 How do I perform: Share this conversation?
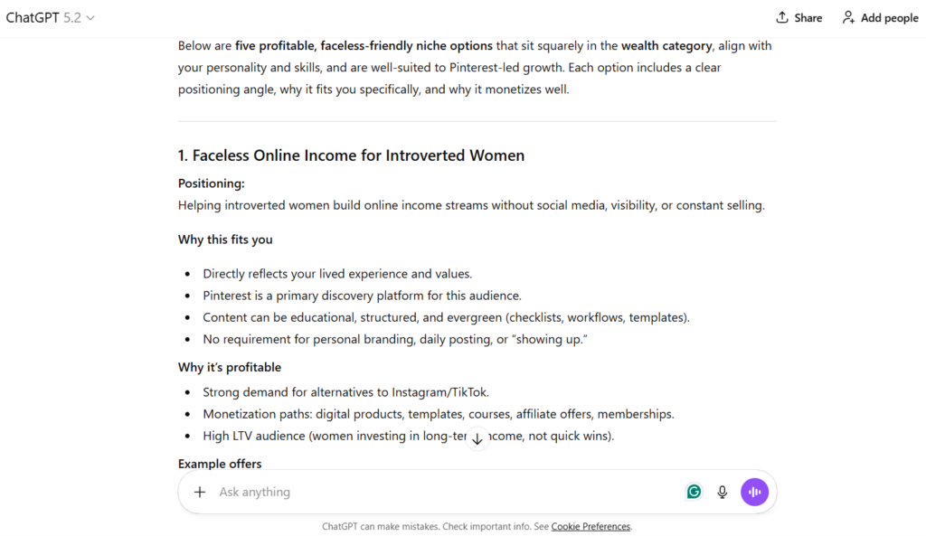tap(798, 18)
